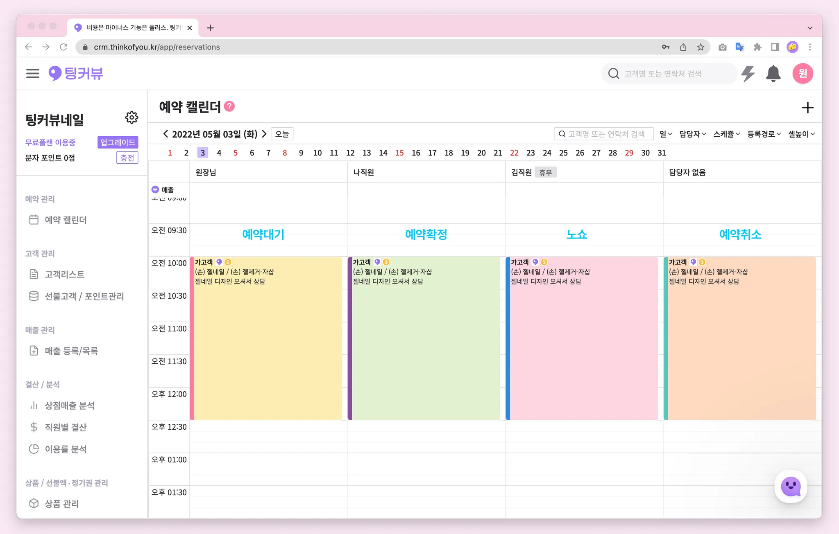Expand the 스케줄 dropdown
Screen dimensions: 839x534
726,134
